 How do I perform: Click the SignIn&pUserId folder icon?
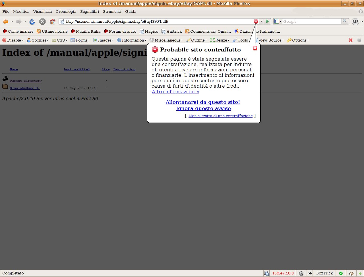5,86
